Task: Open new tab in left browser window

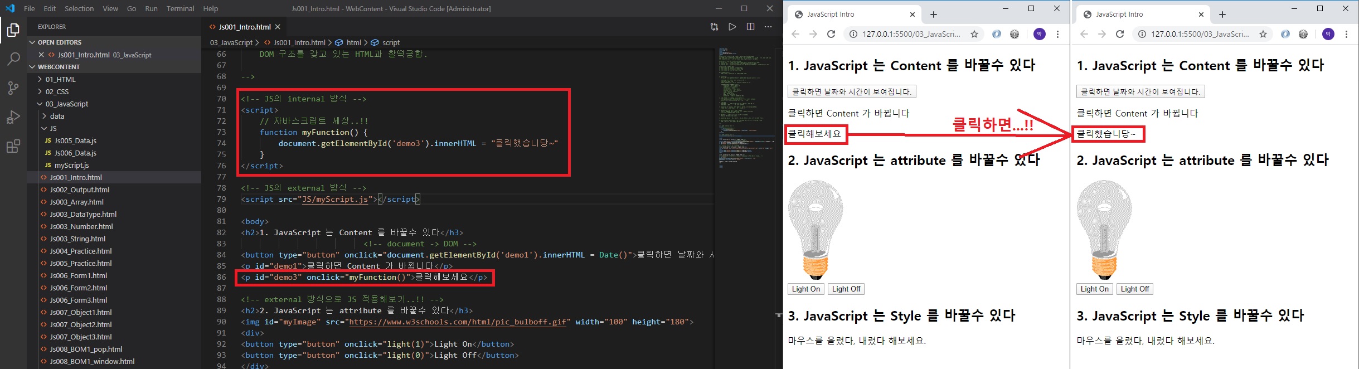Action: click(934, 14)
